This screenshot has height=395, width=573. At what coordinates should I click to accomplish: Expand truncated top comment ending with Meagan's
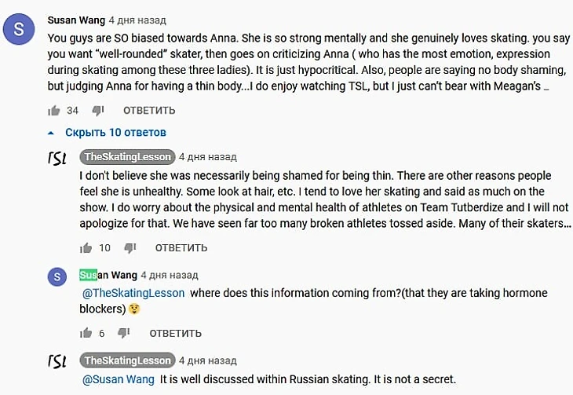point(546,87)
